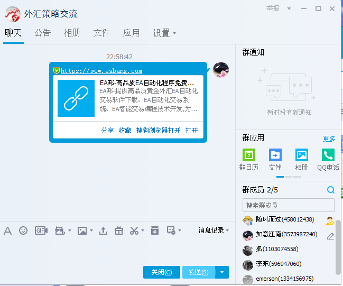Click the second page indicator of group apps
This screenshot has width=343, height=286.
(x=289, y=177)
